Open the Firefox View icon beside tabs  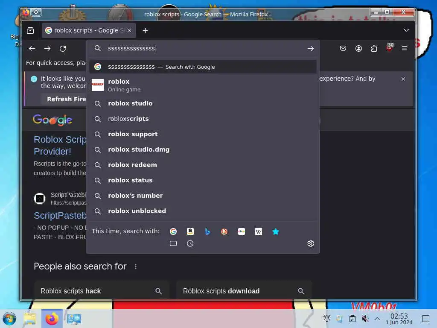30,30
